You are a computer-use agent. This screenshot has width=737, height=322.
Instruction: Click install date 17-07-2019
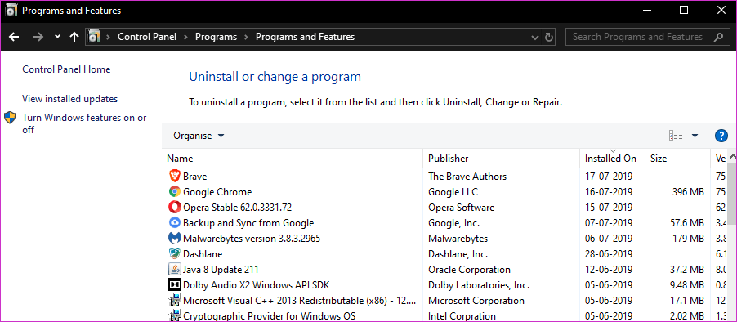tap(609, 177)
